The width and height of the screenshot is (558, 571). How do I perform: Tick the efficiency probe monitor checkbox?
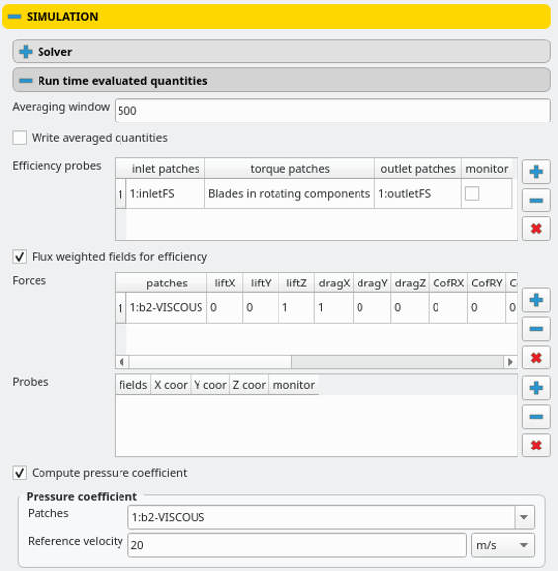pos(472,194)
